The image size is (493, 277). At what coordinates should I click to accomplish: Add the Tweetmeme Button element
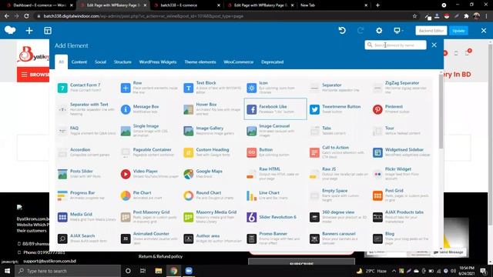[x=338, y=109]
